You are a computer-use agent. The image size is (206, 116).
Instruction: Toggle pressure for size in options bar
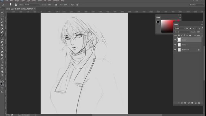pyautogui.click(x=77, y=5)
